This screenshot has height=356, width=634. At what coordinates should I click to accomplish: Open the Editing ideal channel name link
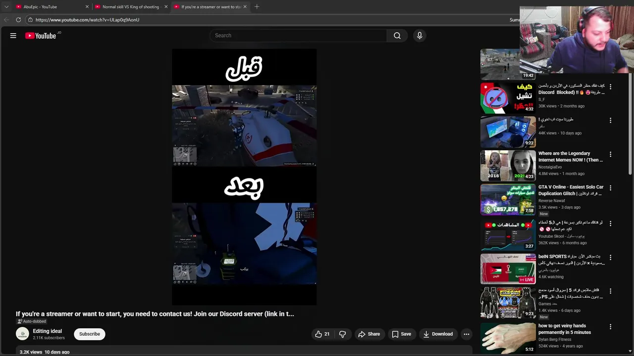48,331
